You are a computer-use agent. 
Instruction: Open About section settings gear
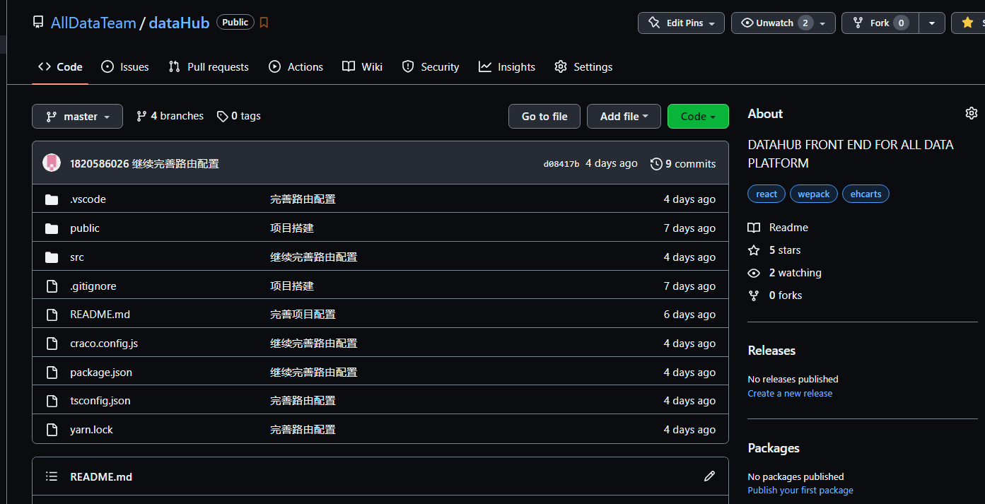click(x=972, y=113)
